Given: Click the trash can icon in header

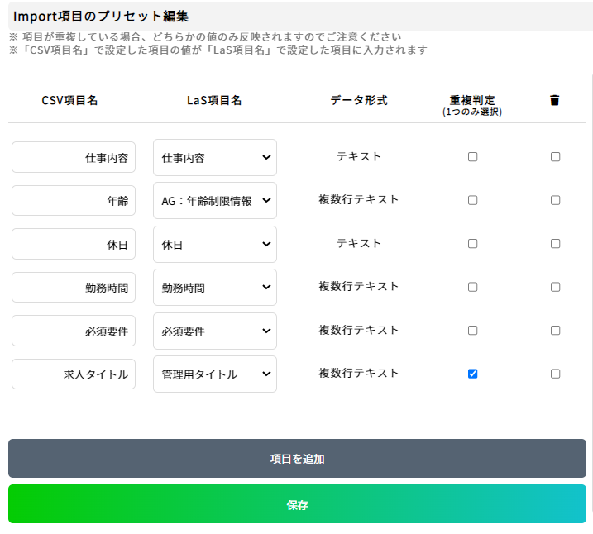Looking at the screenshot, I should coord(554,100).
